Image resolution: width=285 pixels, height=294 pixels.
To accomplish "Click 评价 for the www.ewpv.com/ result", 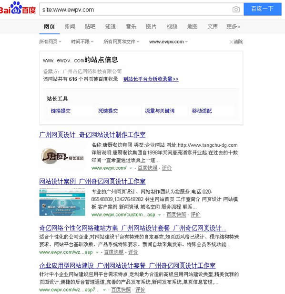I will pos(166,168).
